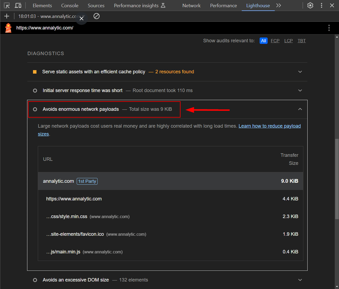Select the Lighthouse tab
This screenshot has height=289, width=339.
pos(258,5)
